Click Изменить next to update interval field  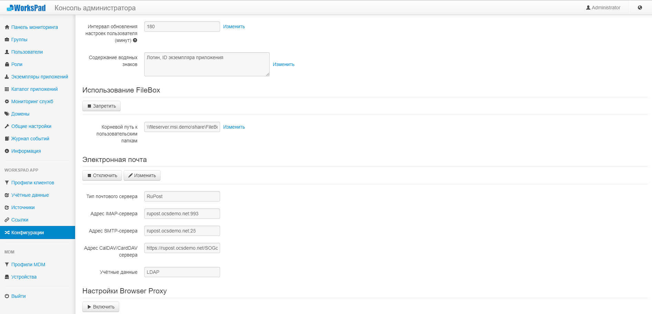coord(234,26)
